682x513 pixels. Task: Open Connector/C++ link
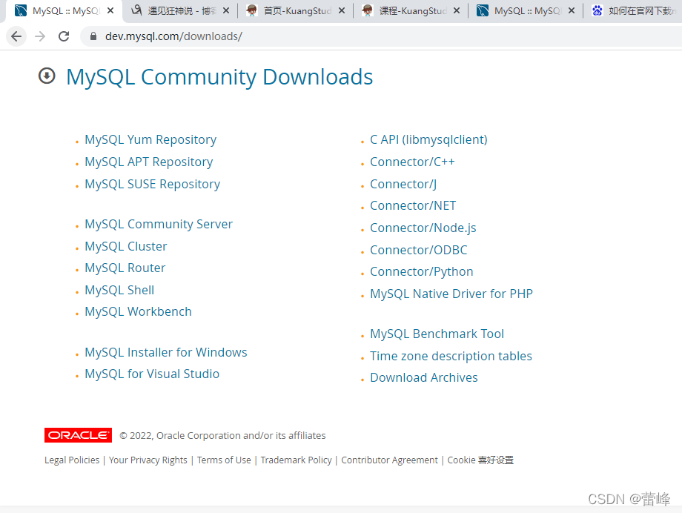point(412,162)
